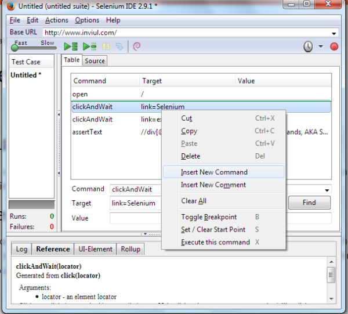This screenshot has width=348, height=314.
Task: Open the Rollup tab
Action: coord(130,249)
